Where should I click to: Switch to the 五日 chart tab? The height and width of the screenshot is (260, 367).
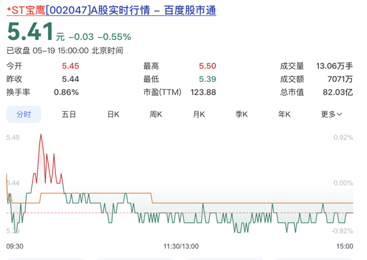[69, 115]
